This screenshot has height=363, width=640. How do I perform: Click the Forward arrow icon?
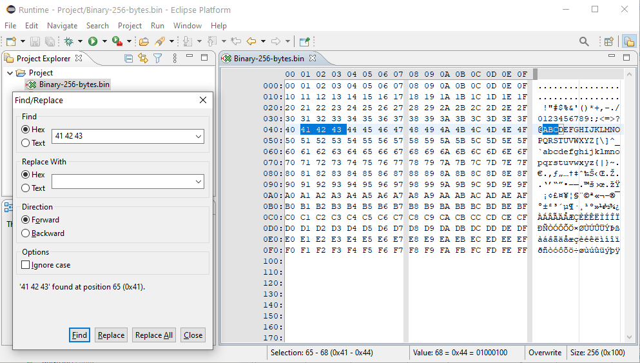pyautogui.click(x=276, y=41)
